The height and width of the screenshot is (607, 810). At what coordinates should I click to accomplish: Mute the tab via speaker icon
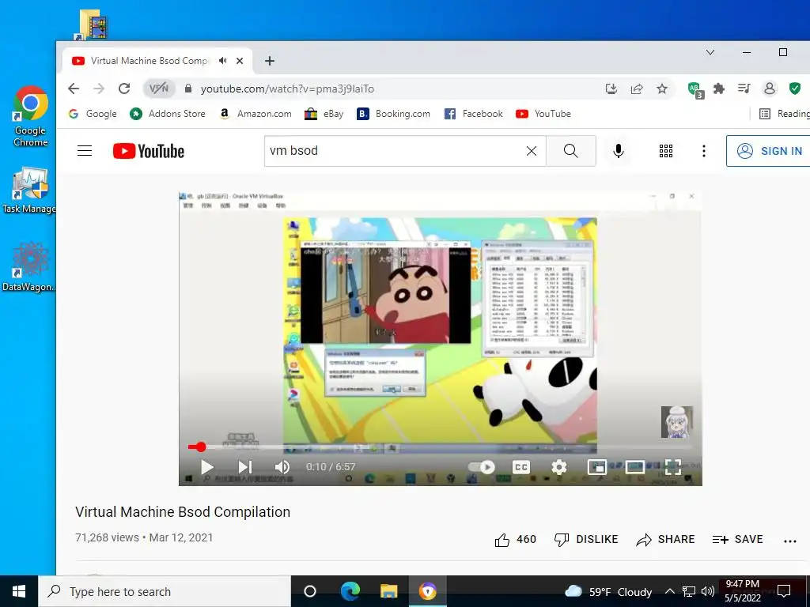(222, 61)
